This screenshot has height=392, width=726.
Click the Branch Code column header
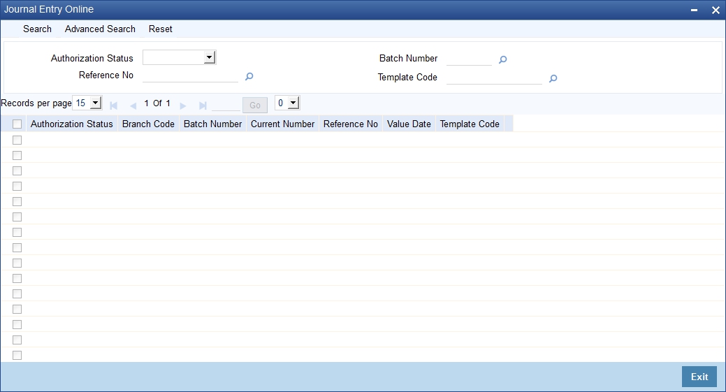pyautogui.click(x=148, y=124)
